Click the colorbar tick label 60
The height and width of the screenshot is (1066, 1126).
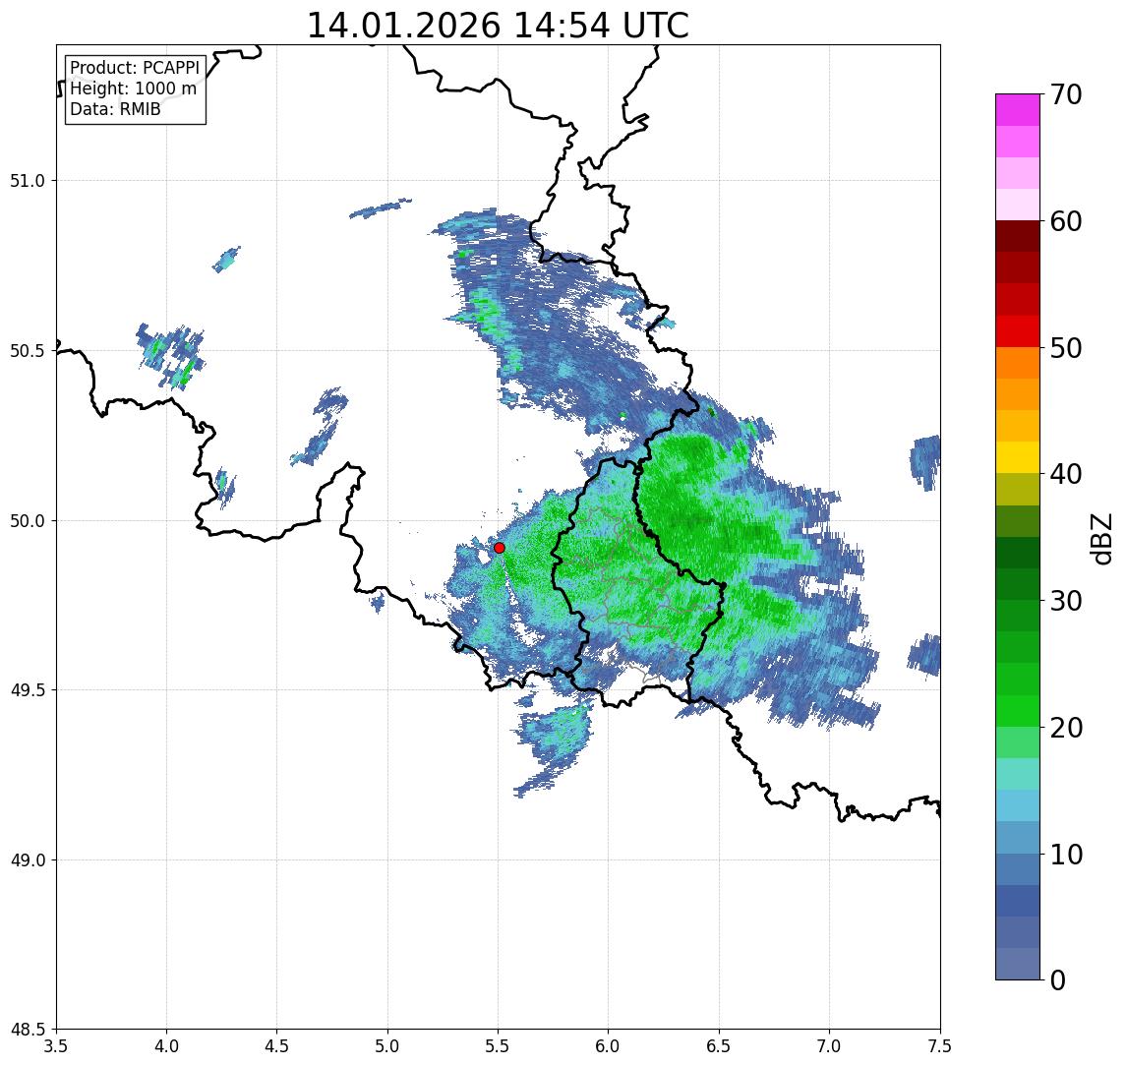(x=1066, y=221)
